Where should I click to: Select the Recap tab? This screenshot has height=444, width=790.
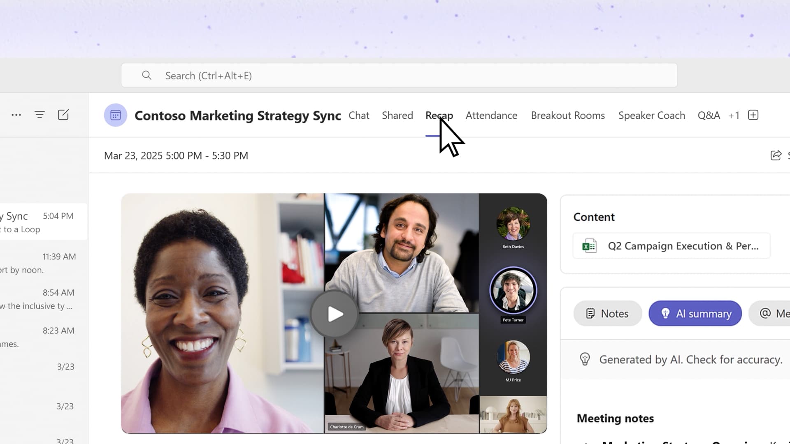click(439, 116)
